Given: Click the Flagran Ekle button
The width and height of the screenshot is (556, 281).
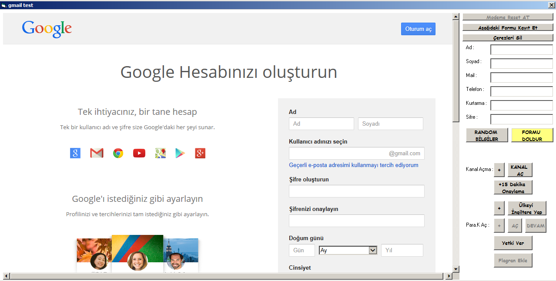Looking at the screenshot, I should [513, 261].
